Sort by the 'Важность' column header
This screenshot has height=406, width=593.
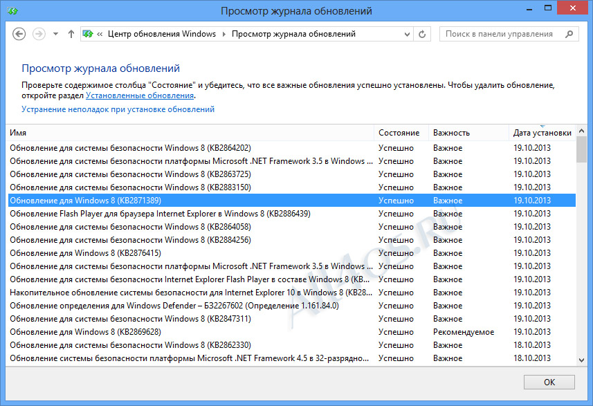click(468, 133)
